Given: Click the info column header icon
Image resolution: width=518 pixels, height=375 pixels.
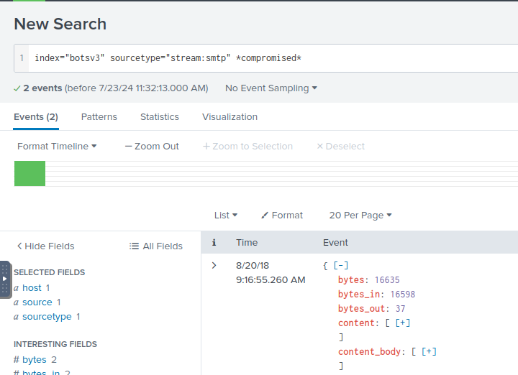Looking at the screenshot, I should 214,243.
